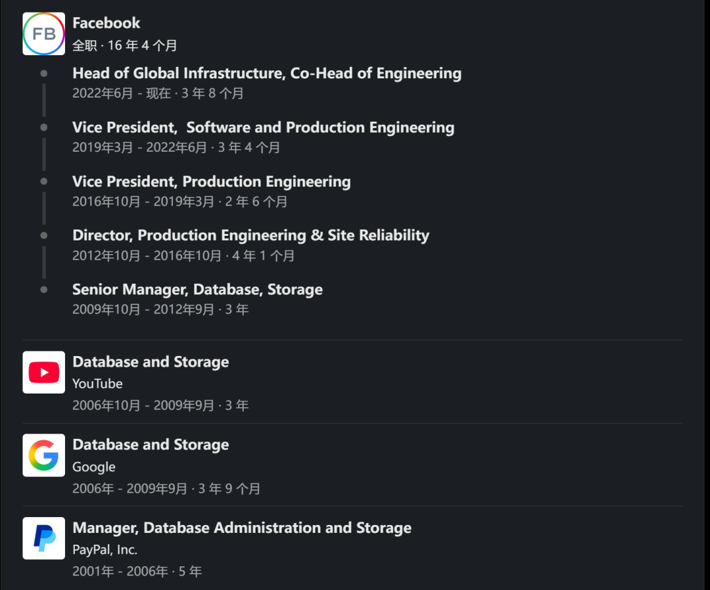
Task: Select the PayPal company logo
Action: tap(43, 538)
